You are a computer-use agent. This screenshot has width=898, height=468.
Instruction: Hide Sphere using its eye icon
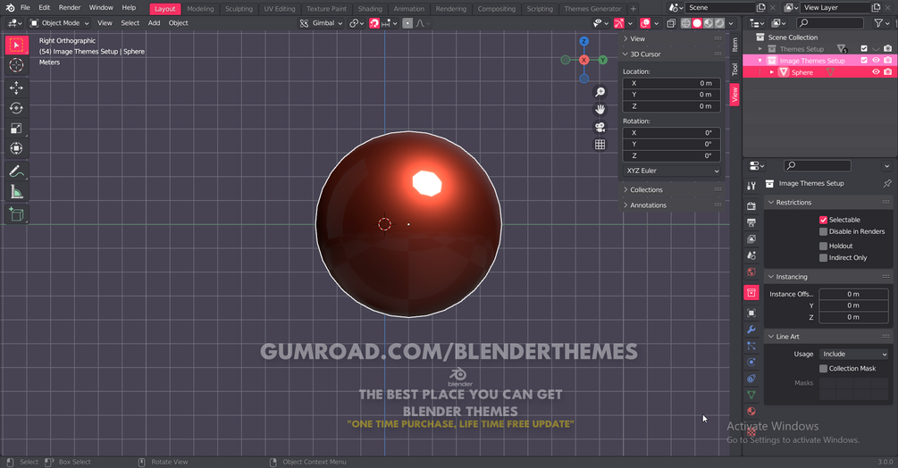[876, 72]
